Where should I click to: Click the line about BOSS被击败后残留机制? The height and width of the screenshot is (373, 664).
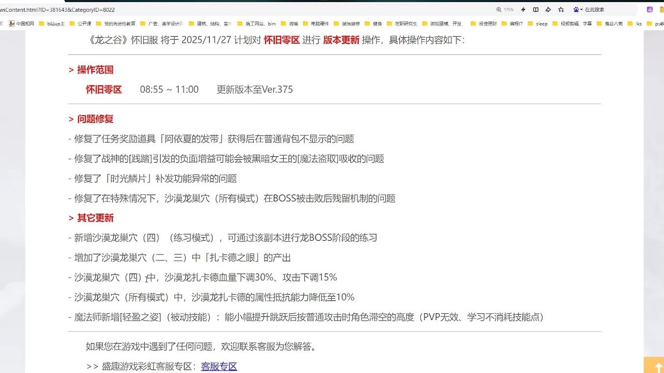point(232,198)
